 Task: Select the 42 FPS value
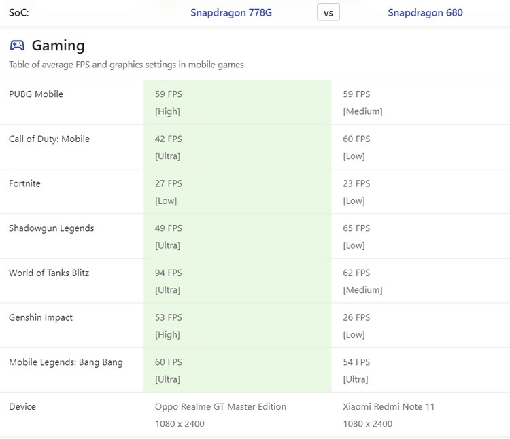pyautogui.click(x=169, y=139)
